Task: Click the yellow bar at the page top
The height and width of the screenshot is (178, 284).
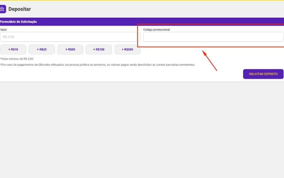Action: (142, 0)
